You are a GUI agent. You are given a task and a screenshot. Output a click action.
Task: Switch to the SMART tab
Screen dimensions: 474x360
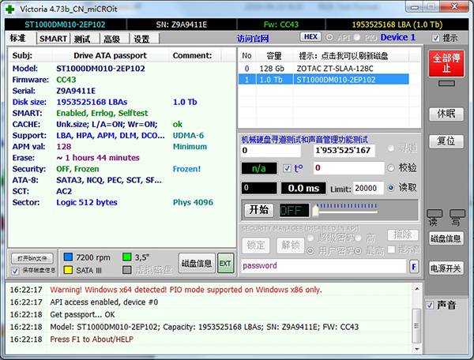point(52,39)
